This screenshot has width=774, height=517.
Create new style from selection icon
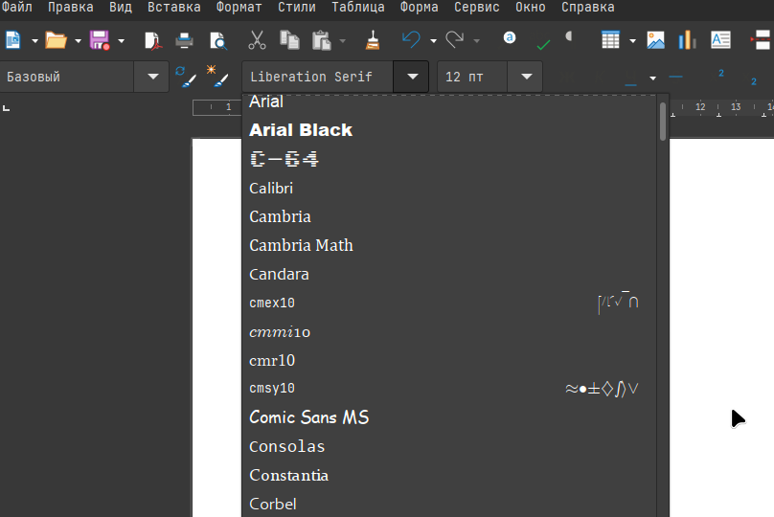(x=217, y=76)
